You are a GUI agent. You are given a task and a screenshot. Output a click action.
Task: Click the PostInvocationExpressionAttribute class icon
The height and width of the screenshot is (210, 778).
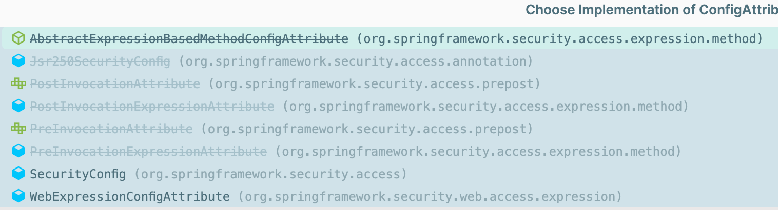click(x=18, y=106)
